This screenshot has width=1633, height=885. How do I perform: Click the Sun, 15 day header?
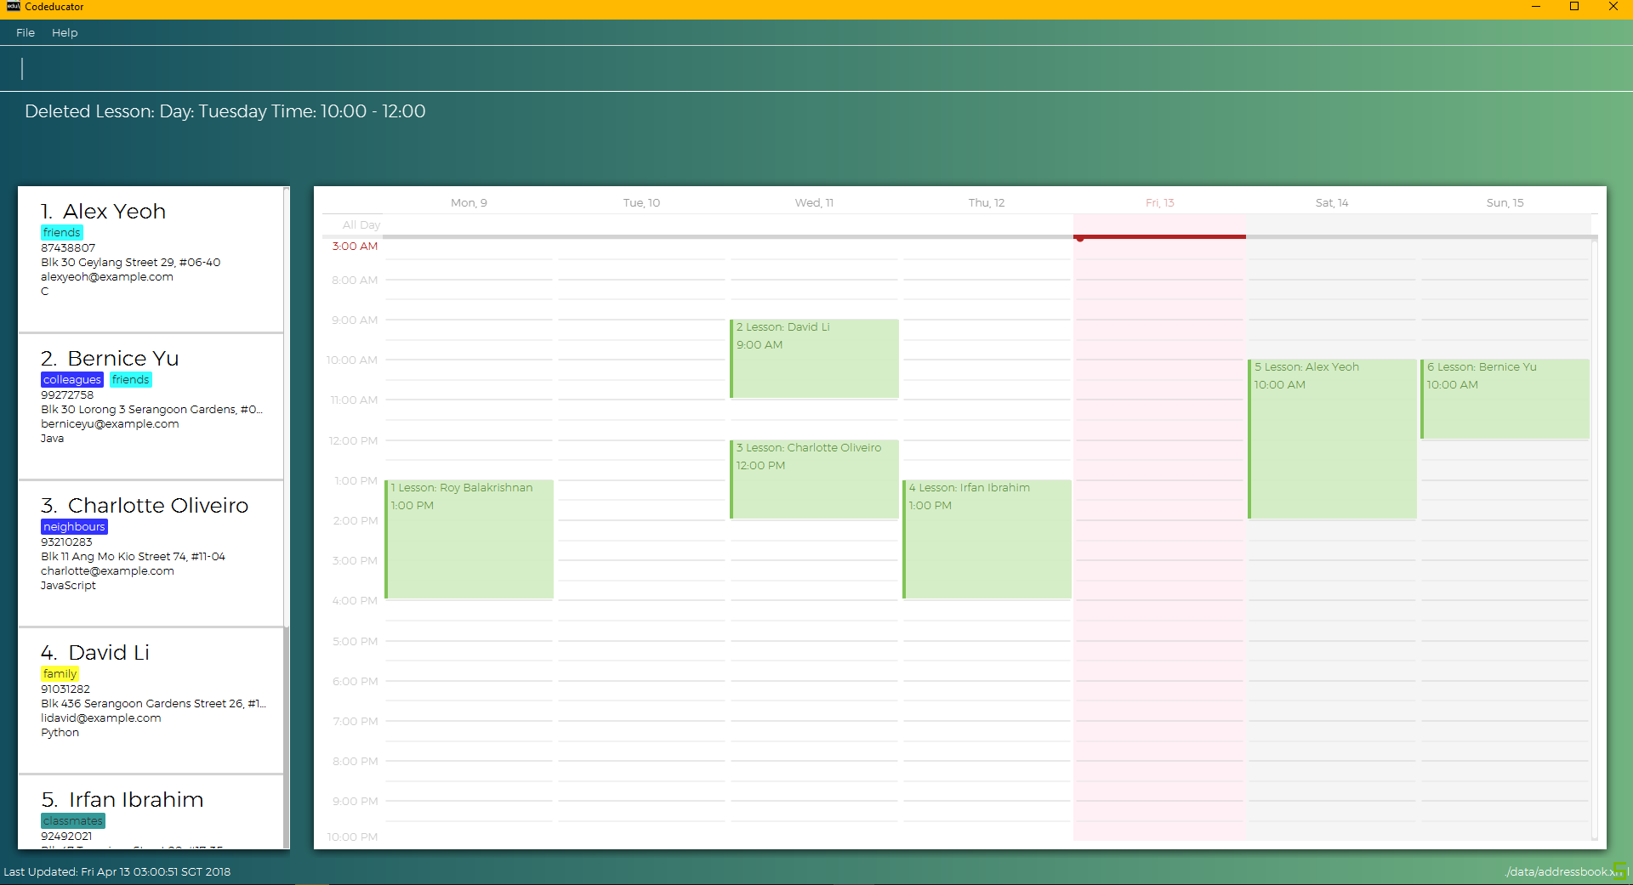1505,202
